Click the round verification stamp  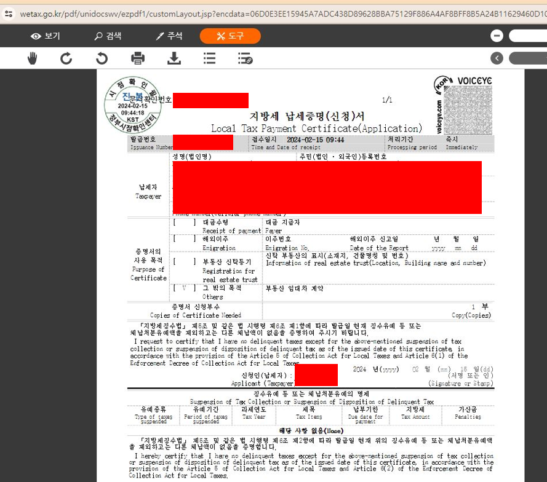click(133, 105)
